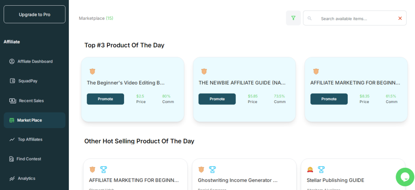
Task: Click the shield badge on Video Editing card
Action: [92, 71]
